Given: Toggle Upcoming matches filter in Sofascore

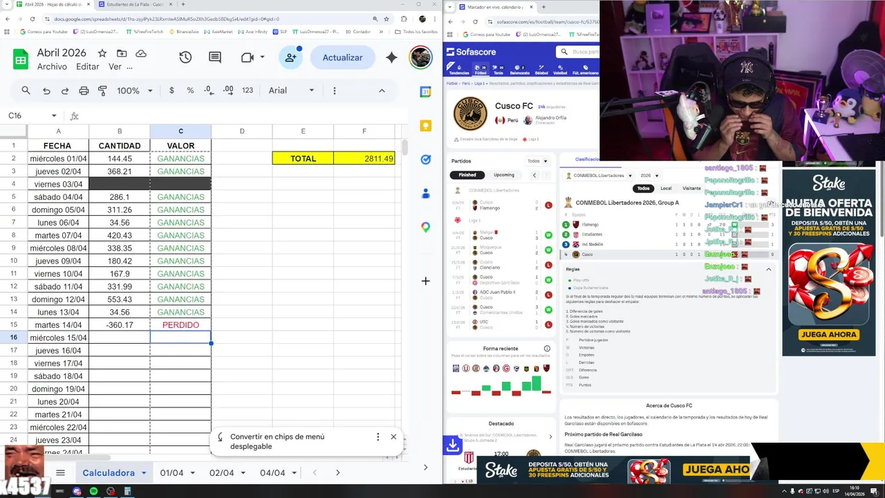Looking at the screenshot, I should pyautogui.click(x=504, y=175).
